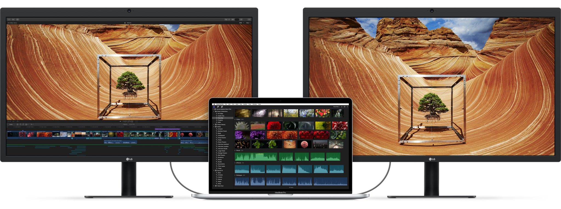This screenshot has width=561, height=209.
Task: Click the Share icon on left monitor
Action: (249, 19)
